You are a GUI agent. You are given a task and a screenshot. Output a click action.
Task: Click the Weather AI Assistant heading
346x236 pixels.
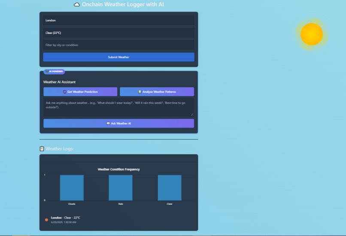[x=59, y=82]
